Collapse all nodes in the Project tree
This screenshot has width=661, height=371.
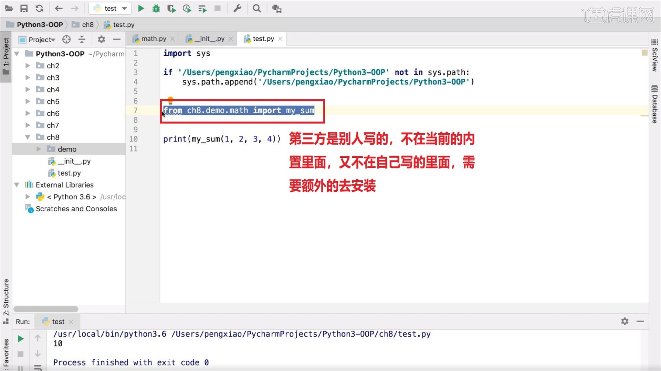(x=82, y=39)
